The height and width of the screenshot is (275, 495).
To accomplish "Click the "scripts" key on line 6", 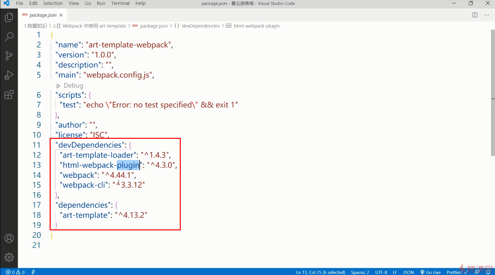I will click(69, 95).
